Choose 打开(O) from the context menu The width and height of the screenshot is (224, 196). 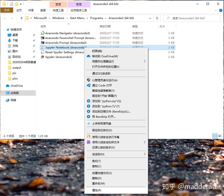point(116,51)
